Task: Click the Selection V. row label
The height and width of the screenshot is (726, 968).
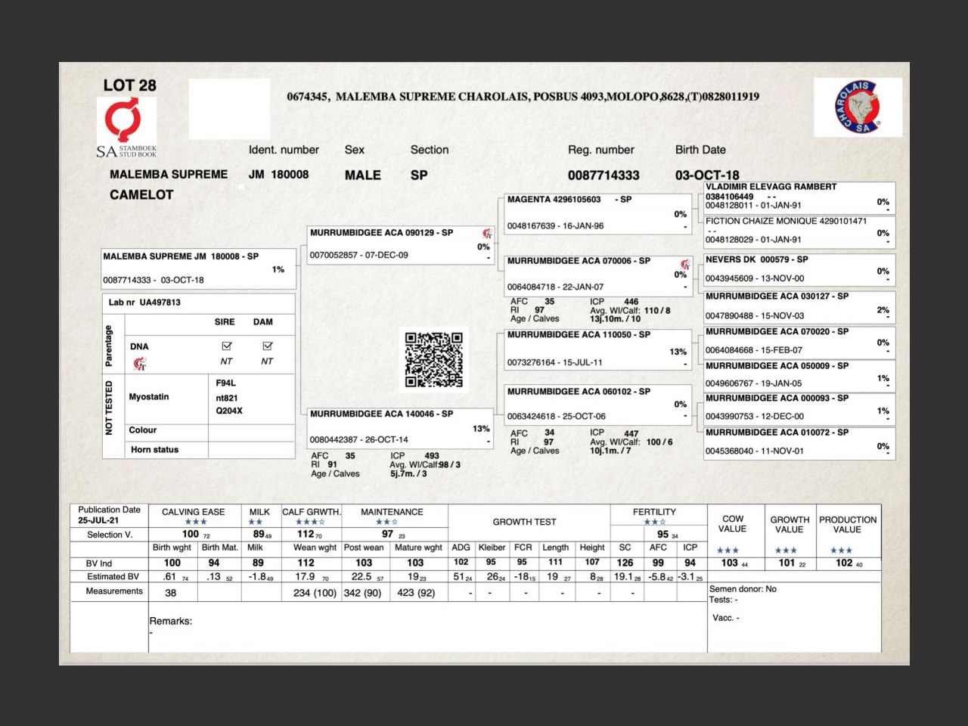Action: [110, 535]
